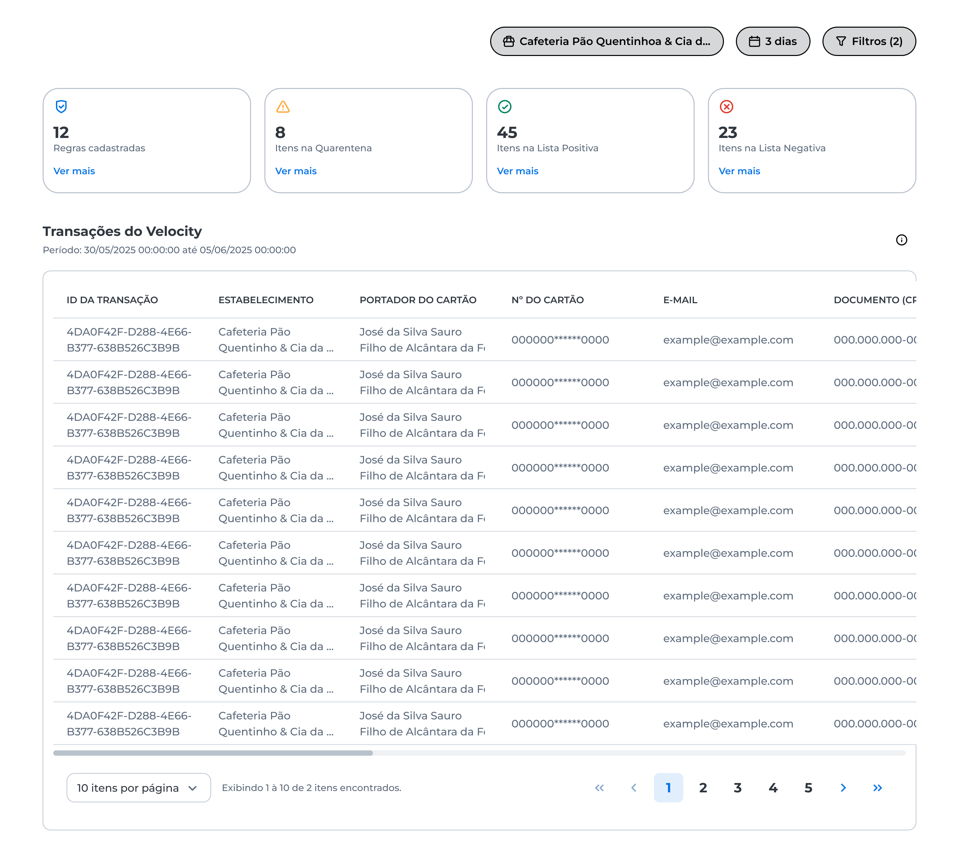Go to previous page arrow
The image size is (959, 857).
tap(634, 788)
